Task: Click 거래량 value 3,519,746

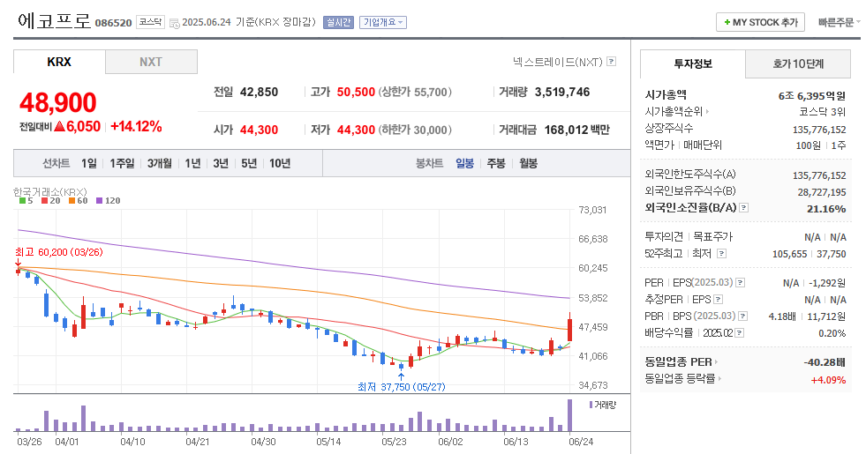Action: pyautogui.click(x=561, y=93)
